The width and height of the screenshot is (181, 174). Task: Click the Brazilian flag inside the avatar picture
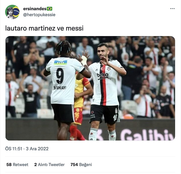(16, 12)
